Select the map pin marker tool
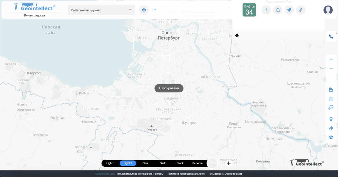The image size is (338, 177). pos(331,119)
